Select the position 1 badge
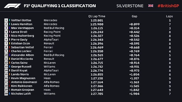Image resolution: width=182 pixels, height=102 pixels. 6,20
